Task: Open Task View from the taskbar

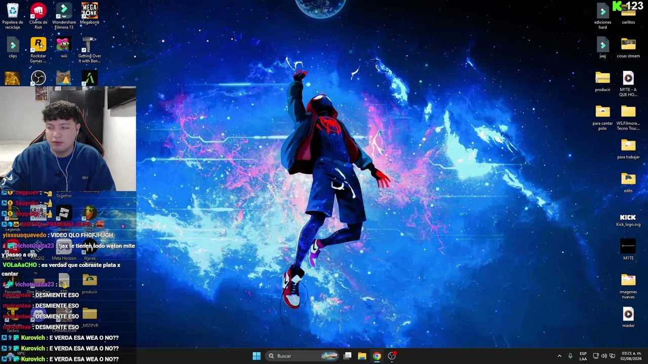Action: [347, 356]
